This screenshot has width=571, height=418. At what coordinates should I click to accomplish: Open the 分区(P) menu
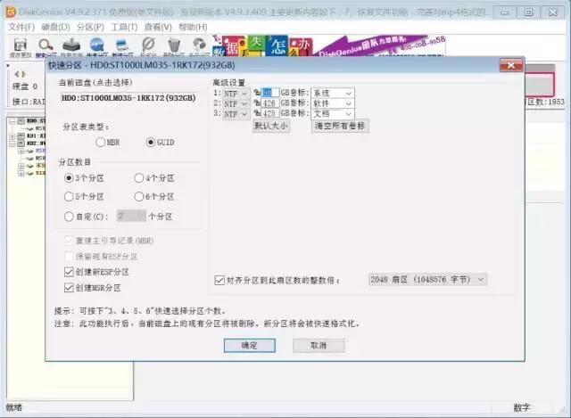90,28
